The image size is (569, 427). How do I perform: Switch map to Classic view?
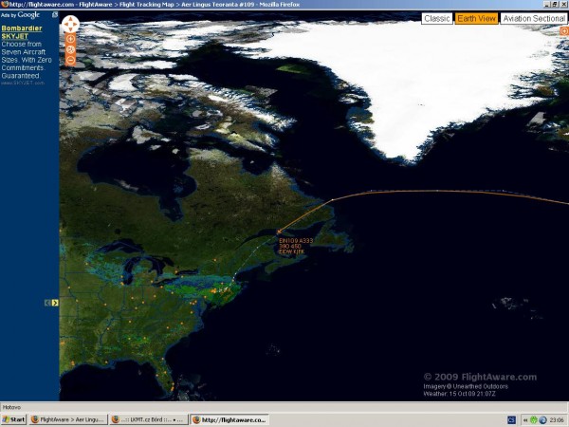click(x=437, y=19)
